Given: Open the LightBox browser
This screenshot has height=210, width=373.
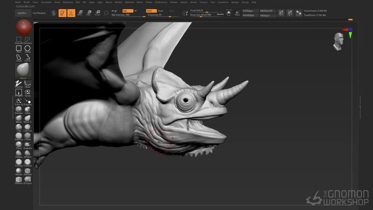Looking at the screenshot, I should pos(22,13).
